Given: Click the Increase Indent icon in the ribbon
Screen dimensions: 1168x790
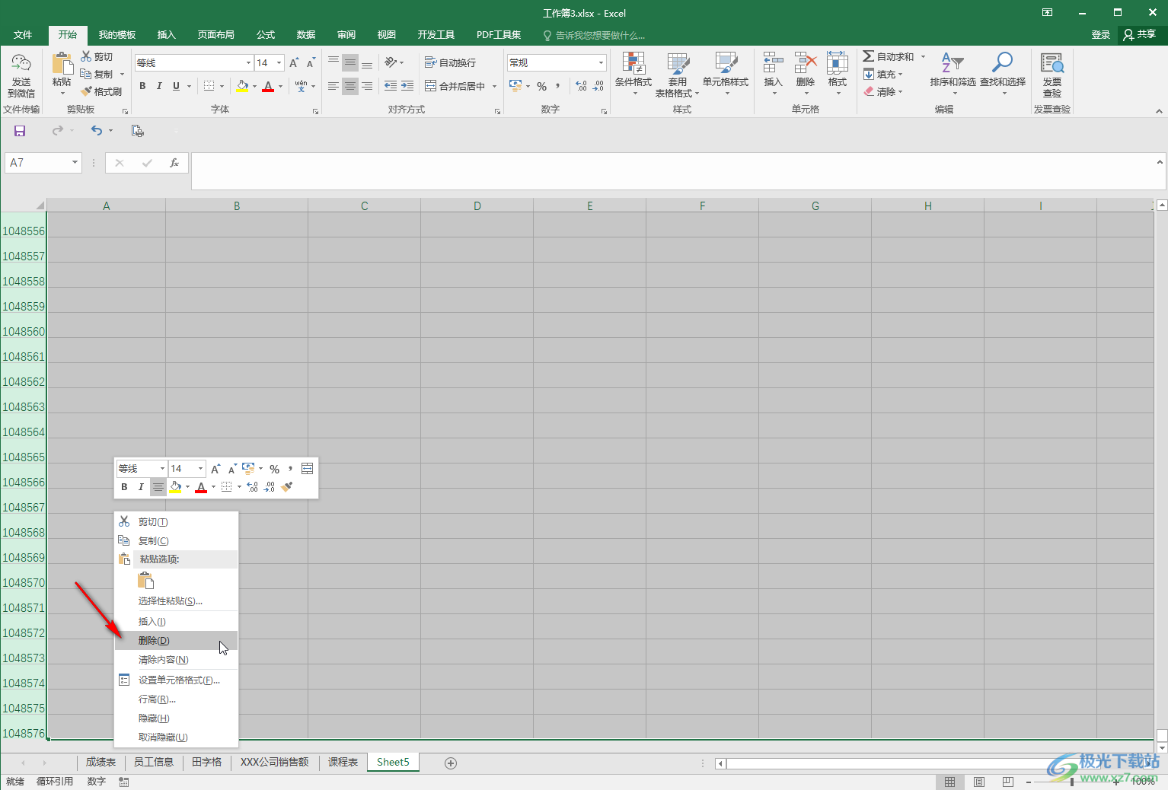Looking at the screenshot, I should 407,86.
